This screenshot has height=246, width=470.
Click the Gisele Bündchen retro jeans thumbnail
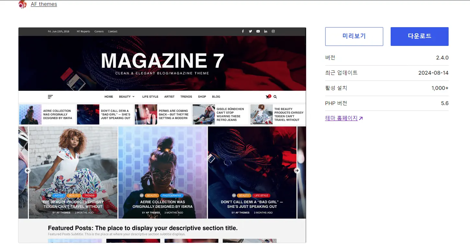(x=204, y=114)
